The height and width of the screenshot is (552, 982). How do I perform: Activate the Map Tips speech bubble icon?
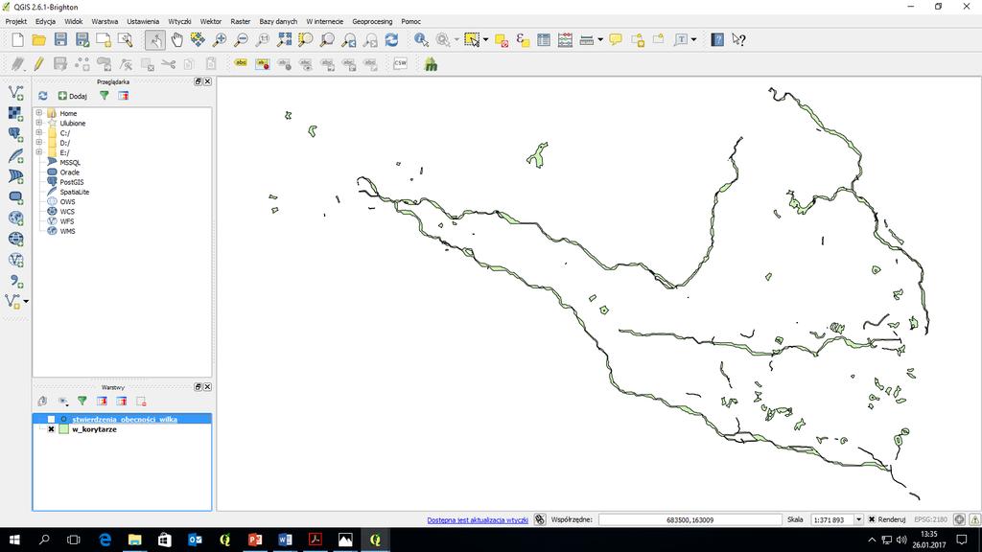coord(616,40)
